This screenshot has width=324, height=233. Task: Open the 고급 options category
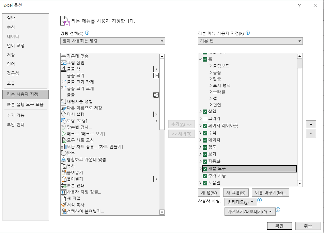point(26,83)
